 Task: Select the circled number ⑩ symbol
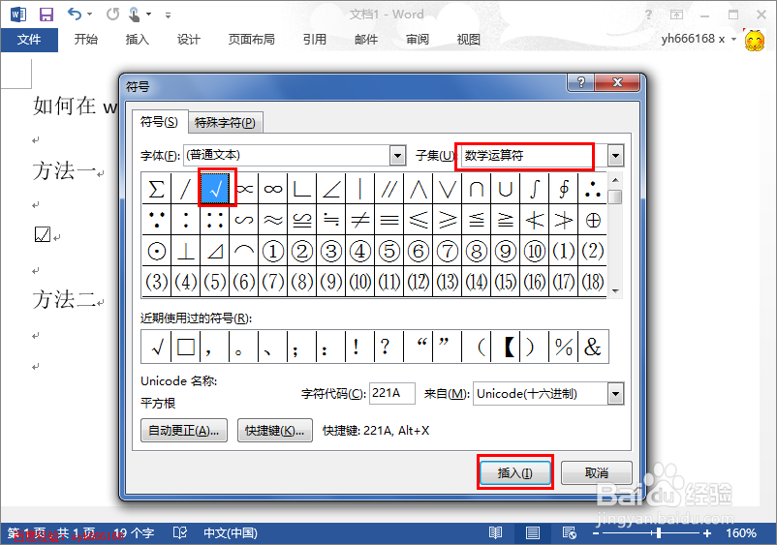tap(534, 251)
